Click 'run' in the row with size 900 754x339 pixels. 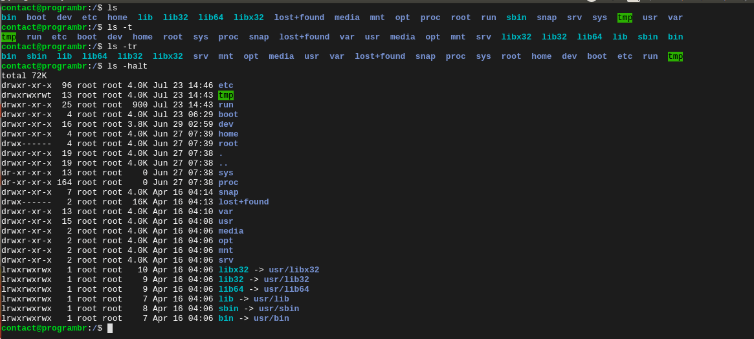pos(225,105)
